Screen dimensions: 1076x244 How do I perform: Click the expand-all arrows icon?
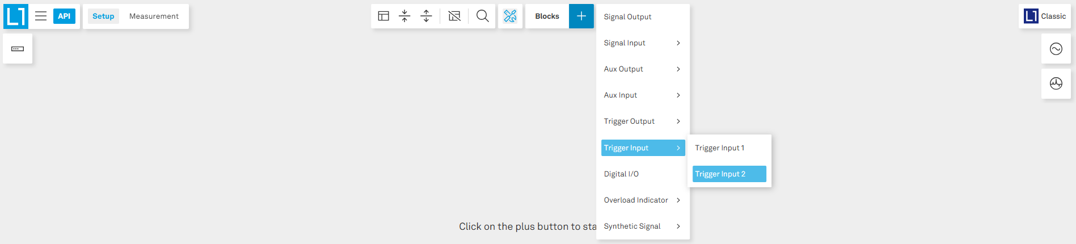(426, 16)
